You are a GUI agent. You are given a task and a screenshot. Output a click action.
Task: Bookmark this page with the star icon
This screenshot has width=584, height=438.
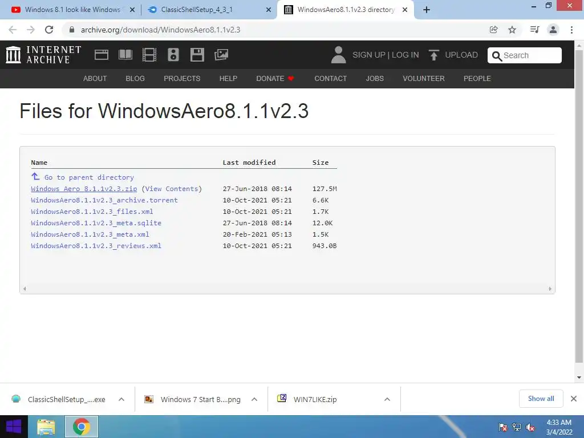pos(512,30)
